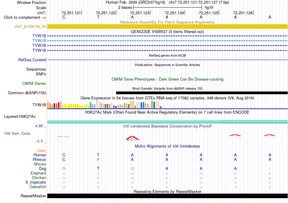Click the RefSeq Curated thin blue line item
Viewport: 288px width, 203px height.
[x=167, y=60]
